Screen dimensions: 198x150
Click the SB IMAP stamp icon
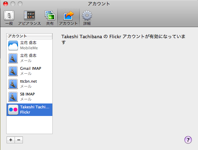coord(13,97)
